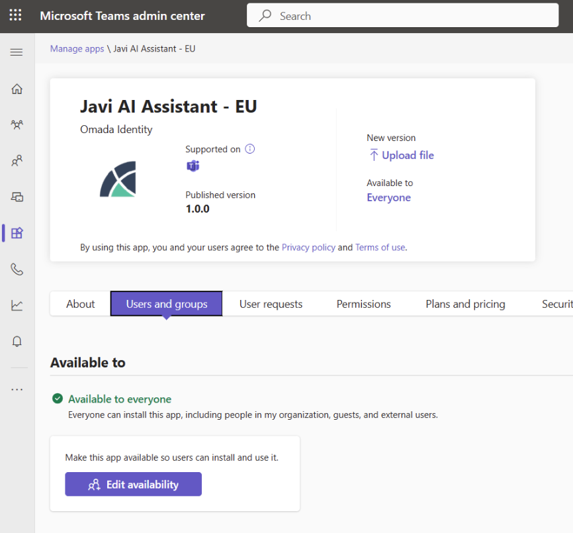Go to Home in the sidebar
This screenshot has height=533, width=573.
tap(17, 89)
